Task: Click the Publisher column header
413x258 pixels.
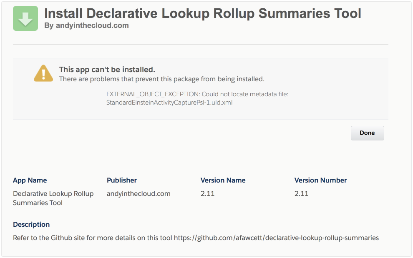Action: [x=121, y=180]
